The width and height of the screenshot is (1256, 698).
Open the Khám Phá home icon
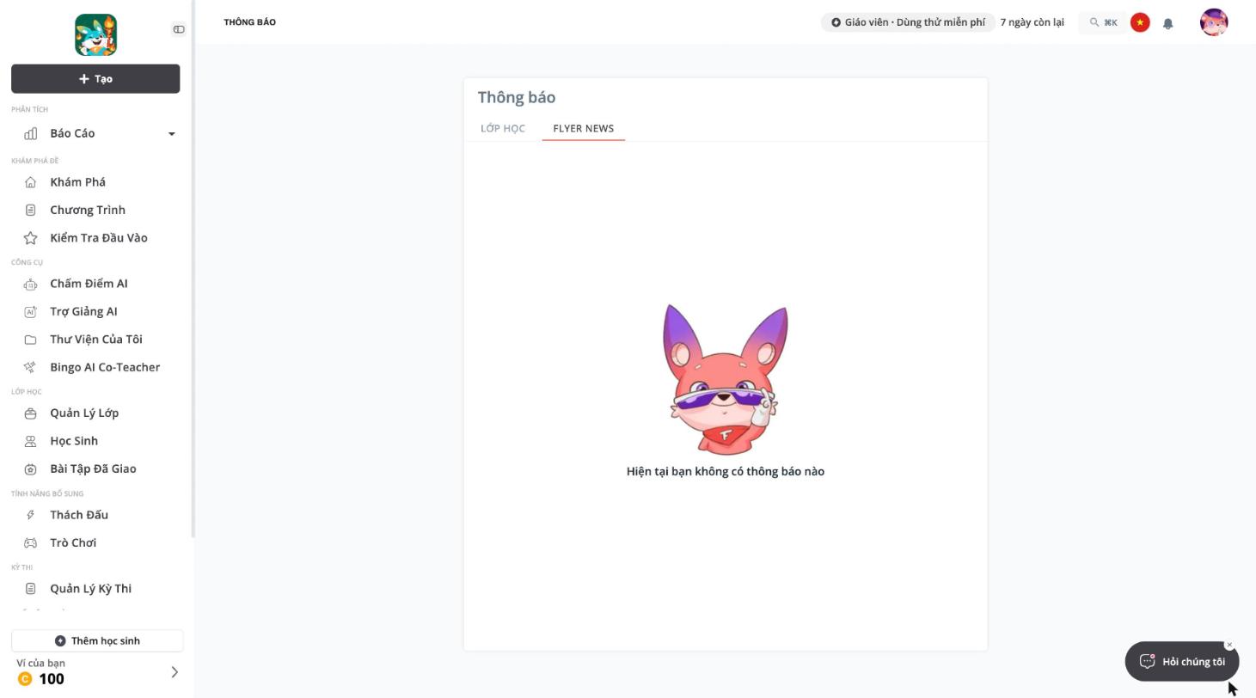tap(31, 182)
